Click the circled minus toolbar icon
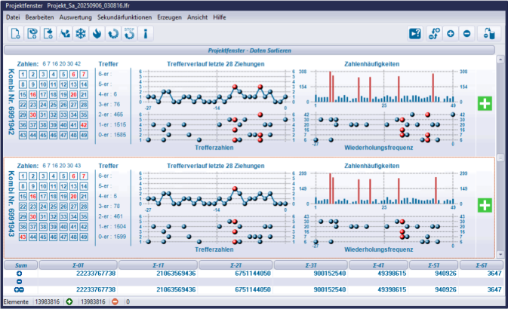The image size is (508, 309). click(466, 34)
